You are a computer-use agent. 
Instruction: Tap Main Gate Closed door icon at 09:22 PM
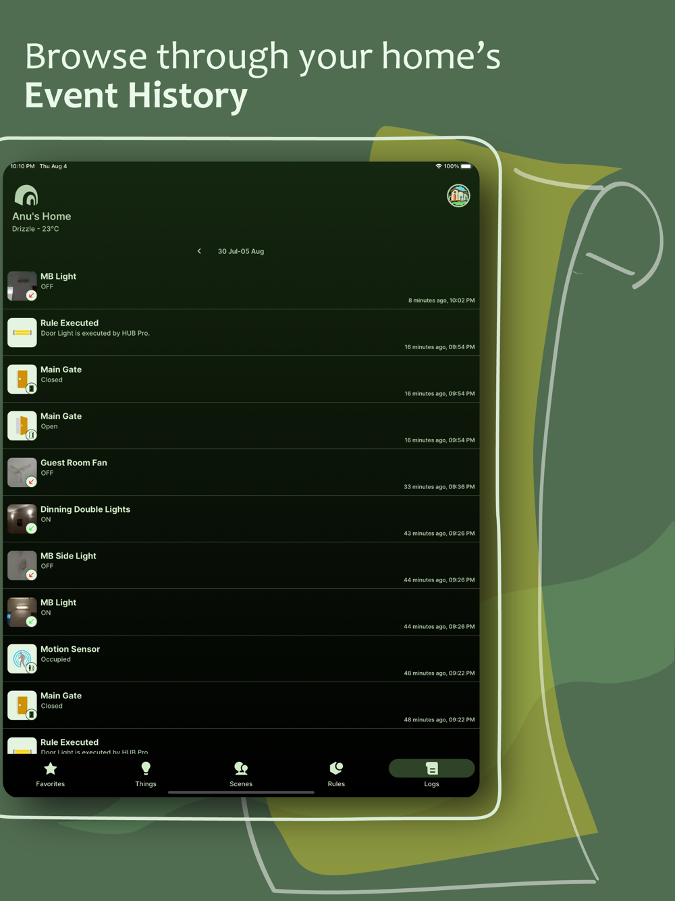22,705
